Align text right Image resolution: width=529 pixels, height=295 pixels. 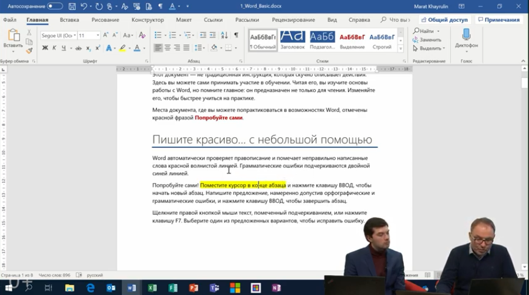point(177,48)
